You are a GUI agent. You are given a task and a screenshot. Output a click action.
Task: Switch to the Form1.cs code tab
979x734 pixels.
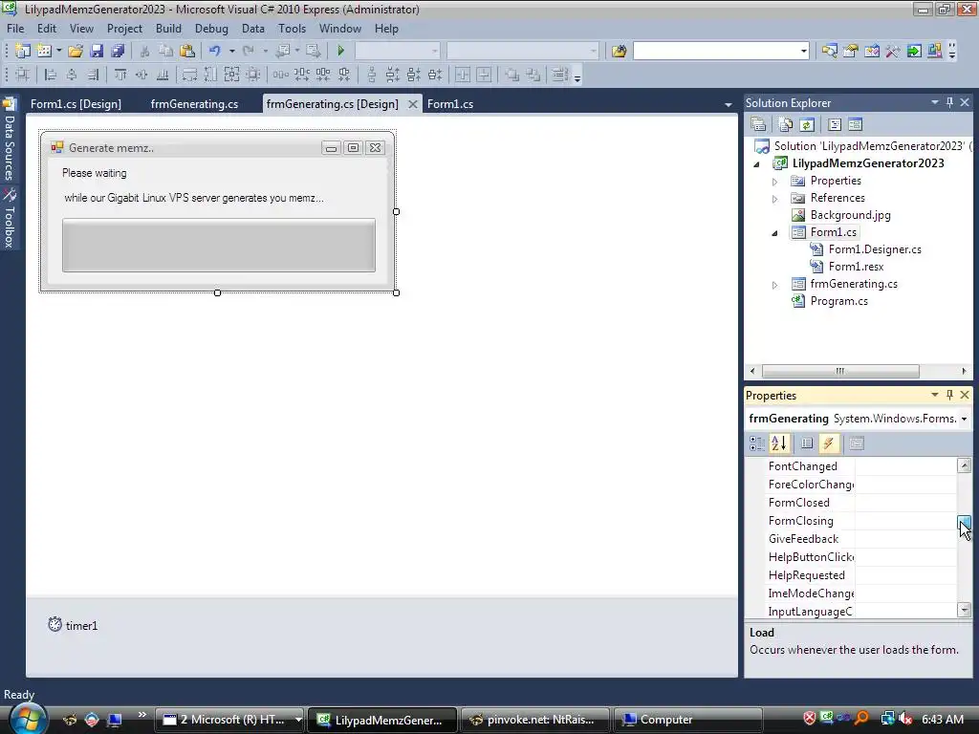450,104
